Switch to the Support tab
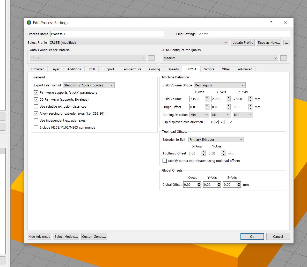 tap(108, 69)
